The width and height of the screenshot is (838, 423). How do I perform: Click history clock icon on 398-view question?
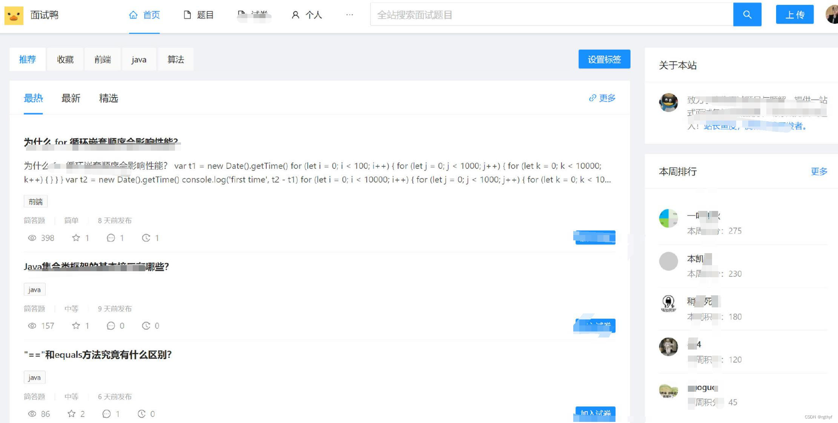(x=146, y=238)
